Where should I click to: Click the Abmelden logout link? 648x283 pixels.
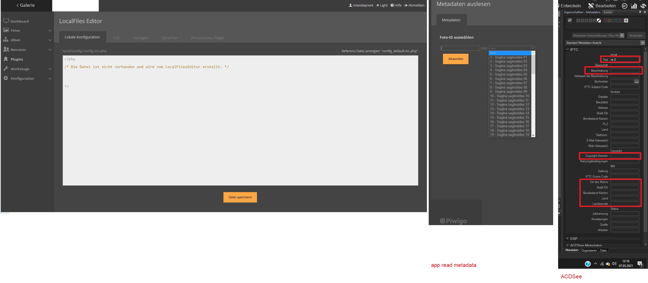pyautogui.click(x=414, y=5)
